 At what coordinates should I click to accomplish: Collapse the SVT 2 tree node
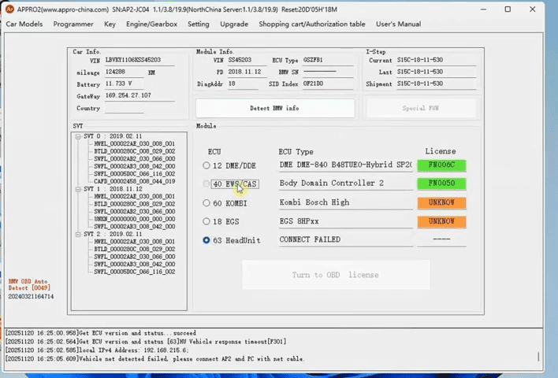78,234
